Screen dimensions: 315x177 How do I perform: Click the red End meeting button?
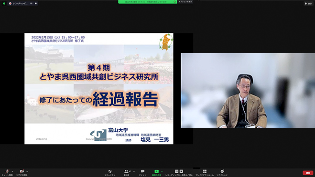click(308, 173)
